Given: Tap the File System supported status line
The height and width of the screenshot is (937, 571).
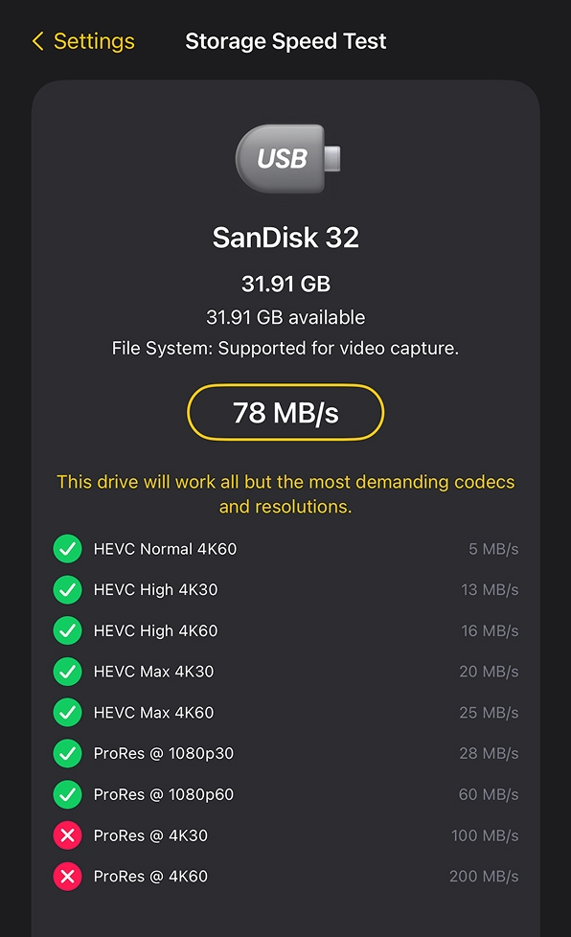Looking at the screenshot, I should [x=285, y=349].
